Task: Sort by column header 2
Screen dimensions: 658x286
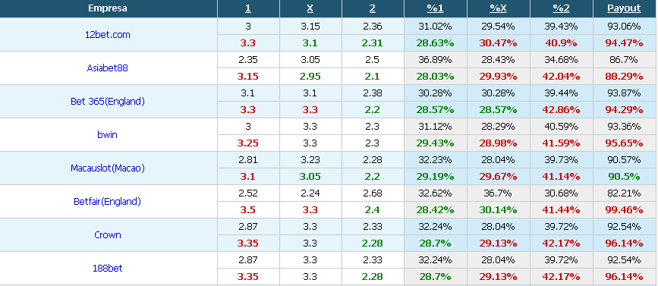Action: pos(373,8)
